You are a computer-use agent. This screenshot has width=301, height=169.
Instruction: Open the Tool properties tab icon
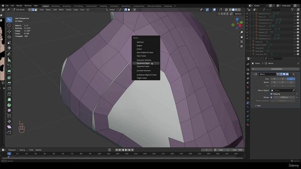(x=248, y=64)
